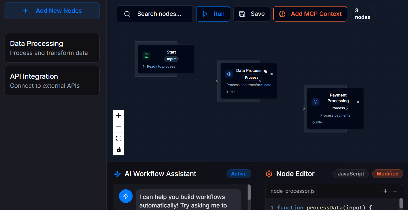Toggle canvas interactivity lock icon
Image resolution: width=408 pixels, height=210 pixels.
tap(119, 149)
